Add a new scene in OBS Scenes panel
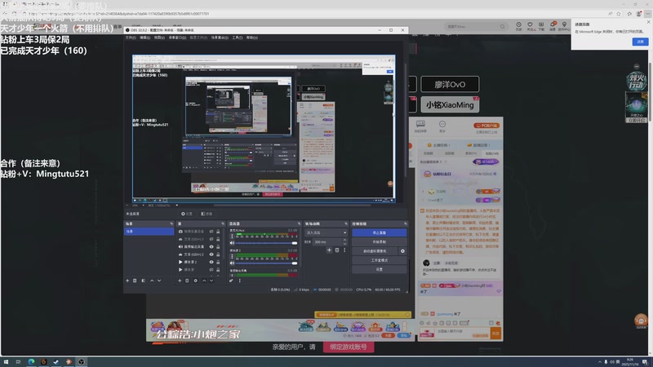The image size is (653, 367). click(x=127, y=281)
